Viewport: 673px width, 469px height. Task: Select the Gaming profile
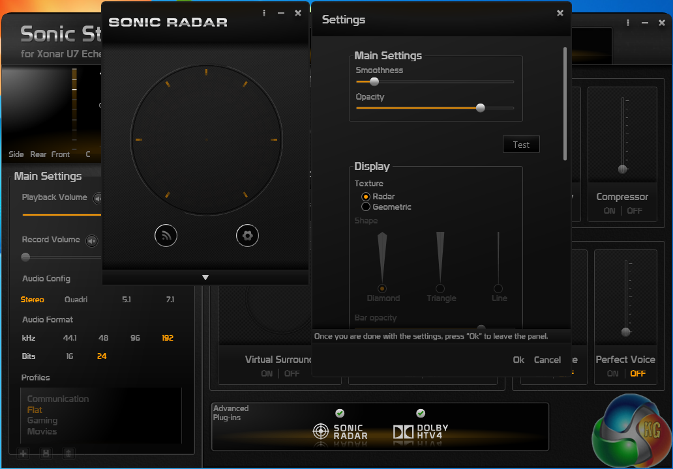[x=42, y=420]
